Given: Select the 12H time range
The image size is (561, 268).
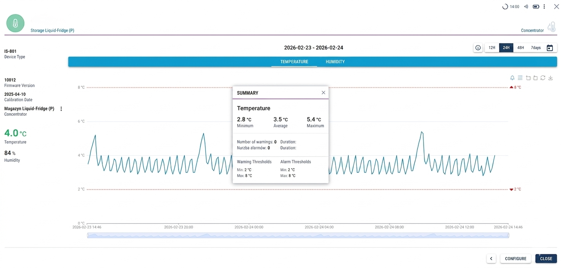Looking at the screenshot, I should [x=492, y=48].
